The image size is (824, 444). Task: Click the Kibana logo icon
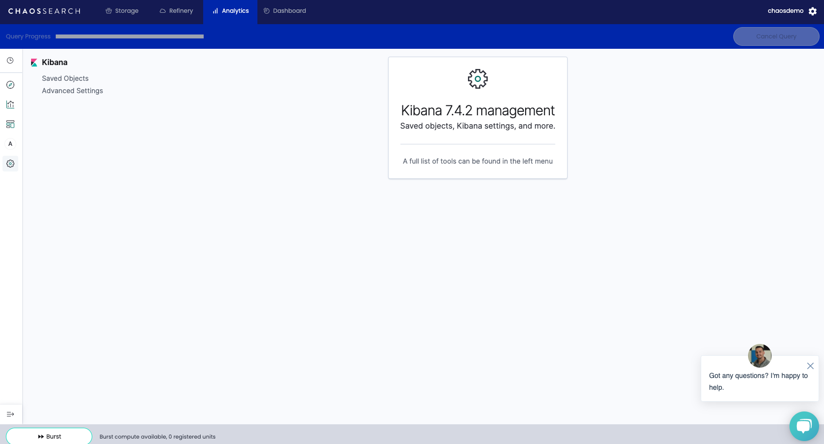point(34,63)
